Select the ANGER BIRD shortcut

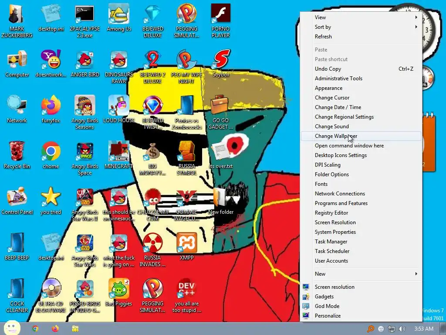85,63
